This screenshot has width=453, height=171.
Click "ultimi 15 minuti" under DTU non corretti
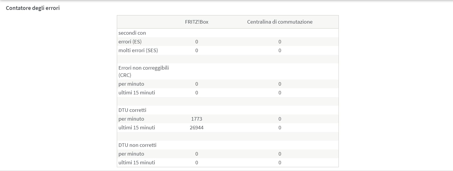137,163
